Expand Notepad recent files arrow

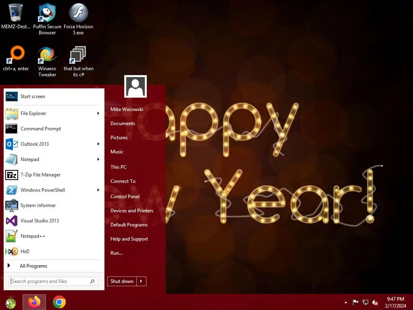point(98,159)
